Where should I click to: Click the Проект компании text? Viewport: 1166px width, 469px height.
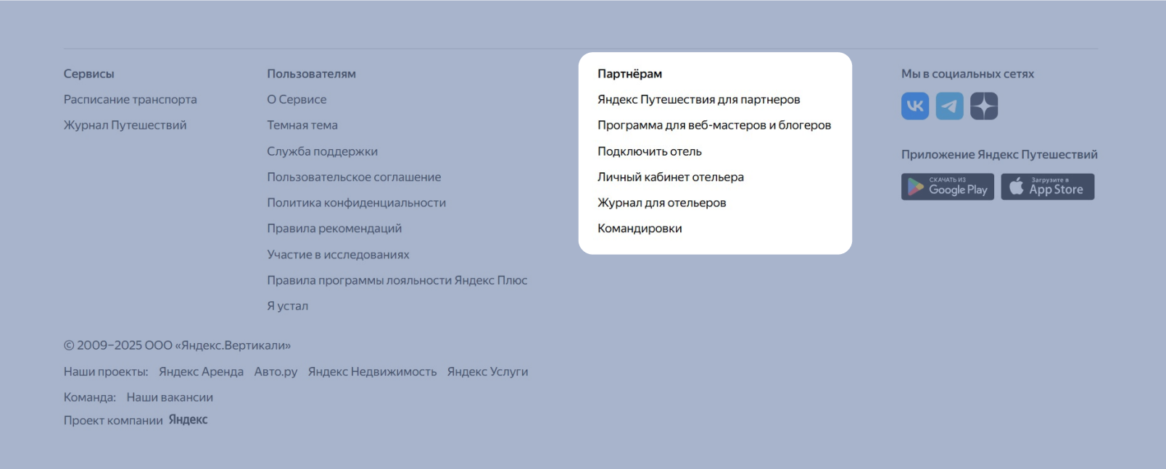pos(113,421)
